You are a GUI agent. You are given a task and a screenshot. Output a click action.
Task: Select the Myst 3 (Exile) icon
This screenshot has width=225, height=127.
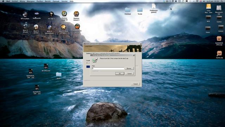pos(36,27)
